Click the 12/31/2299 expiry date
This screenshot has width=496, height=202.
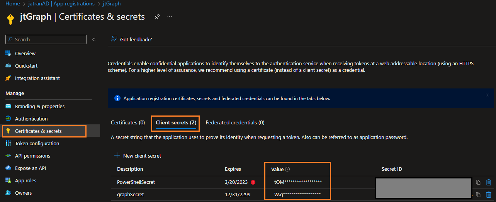[238, 194]
